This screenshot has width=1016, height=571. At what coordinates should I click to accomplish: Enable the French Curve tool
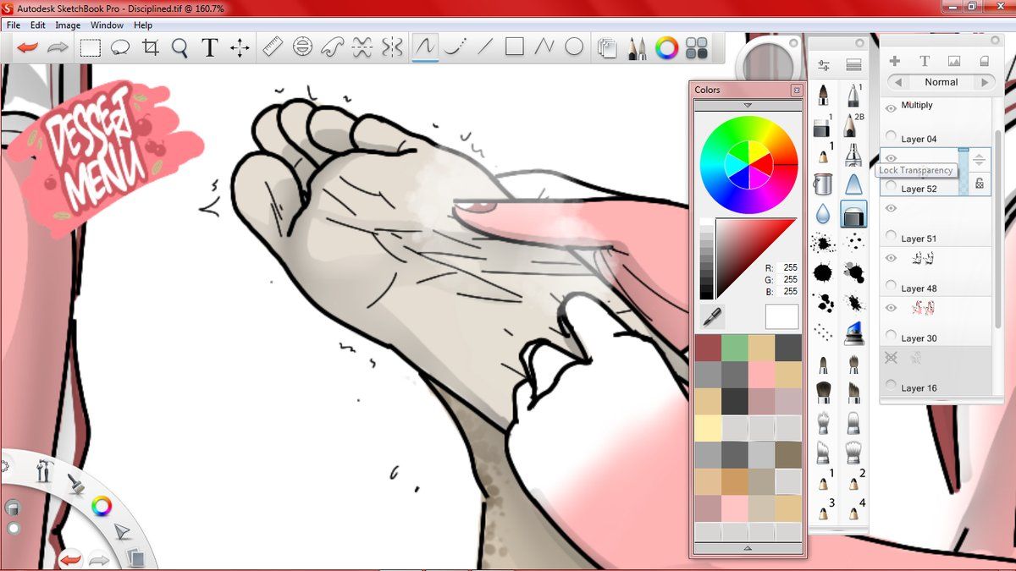(x=333, y=47)
